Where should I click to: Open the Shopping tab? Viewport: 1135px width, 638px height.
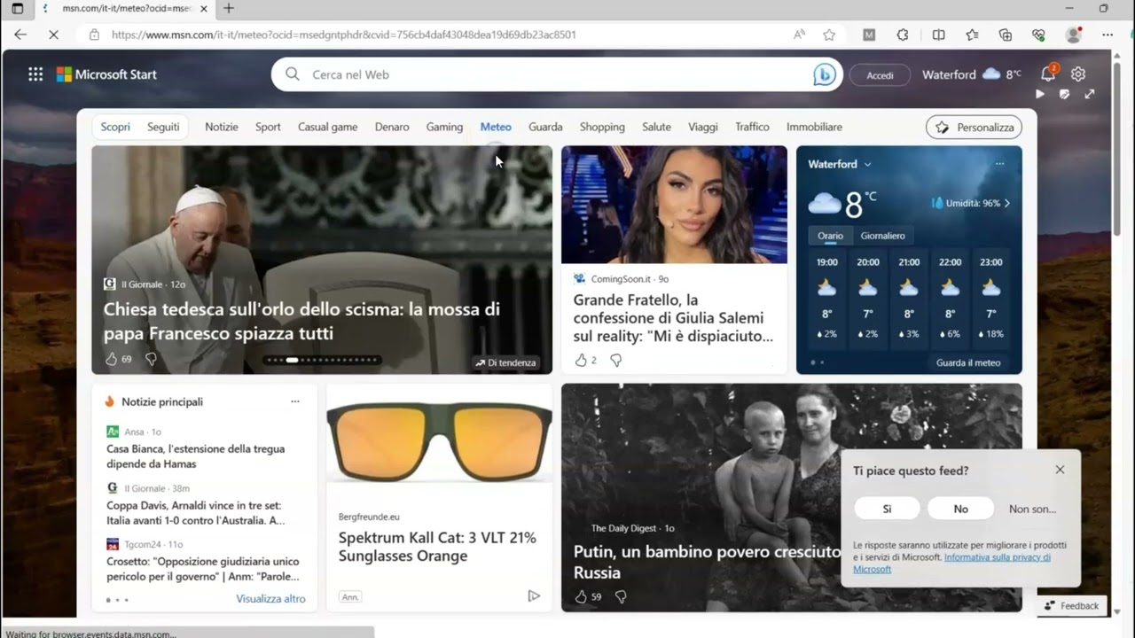[602, 127]
